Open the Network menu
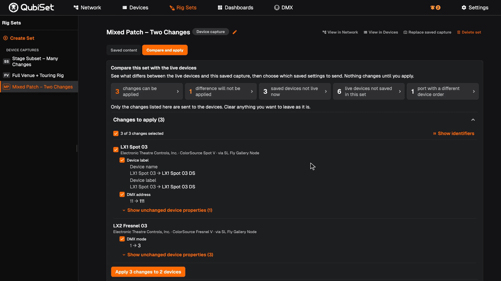Image resolution: width=501 pixels, height=281 pixels. click(x=87, y=7)
